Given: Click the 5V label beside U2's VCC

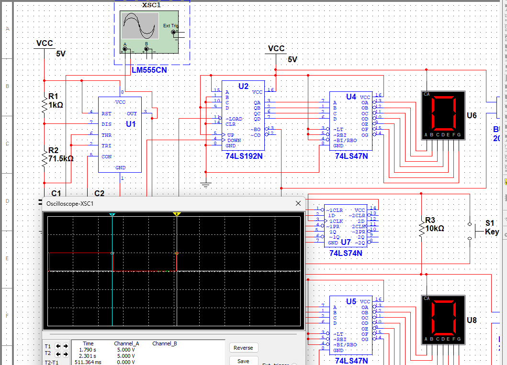Looking at the screenshot, I should (293, 59).
